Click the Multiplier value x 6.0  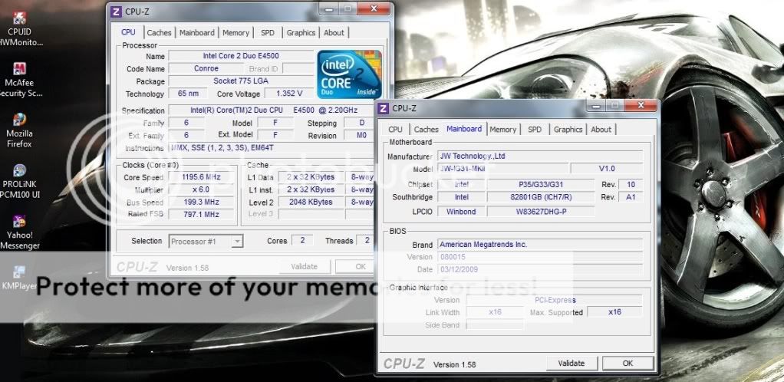tap(201, 189)
